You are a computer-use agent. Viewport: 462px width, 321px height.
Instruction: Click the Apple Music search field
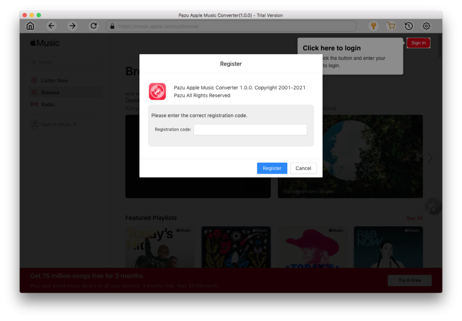pyautogui.click(x=65, y=62)
